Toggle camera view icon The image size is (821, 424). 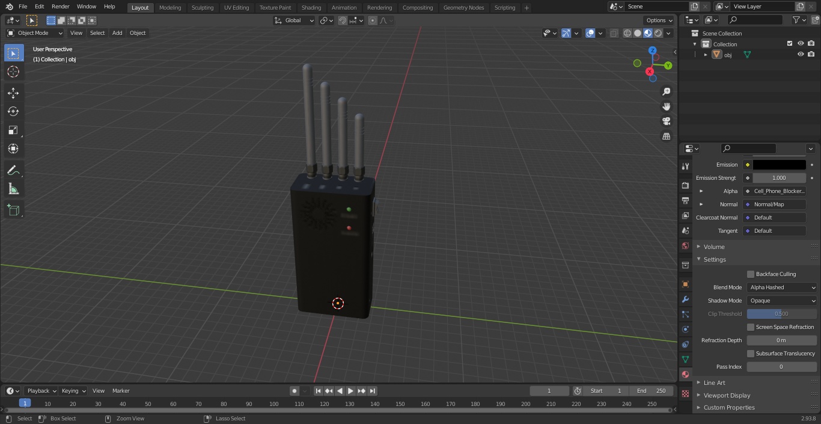[x=666, y=121]
